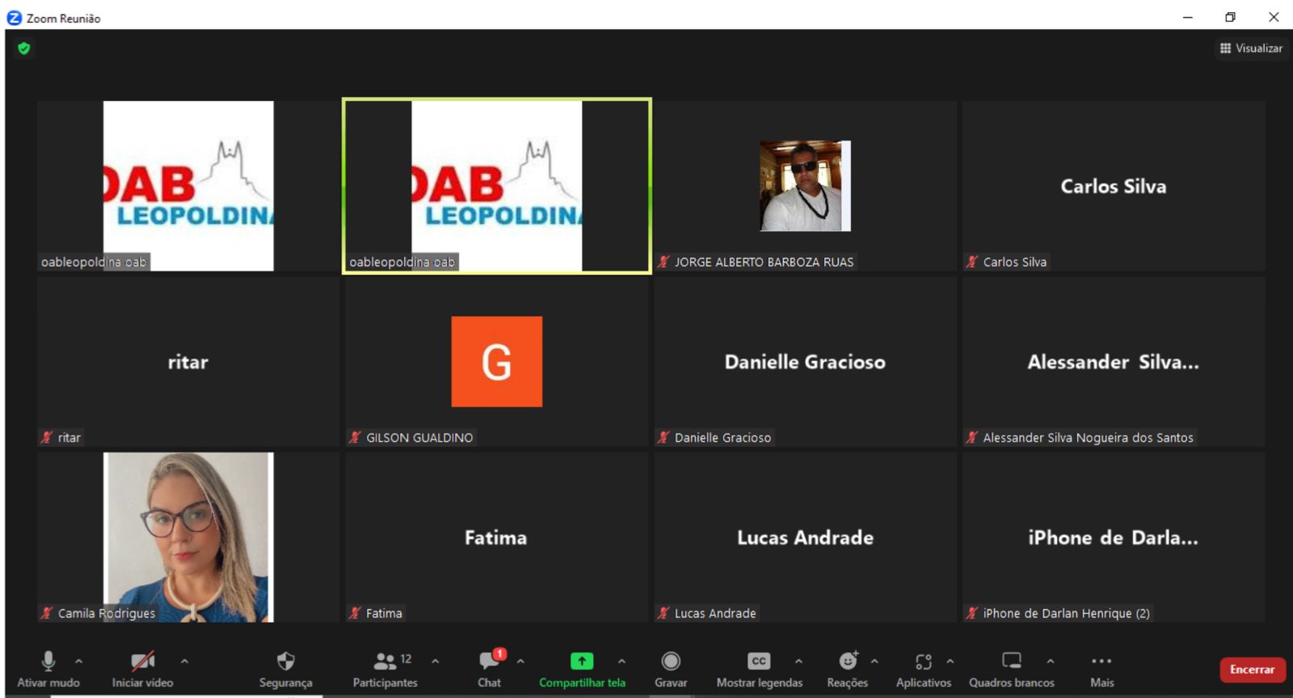Click the Fatima name label
This screenshot has height=698, width=1293.
point(384,613)
